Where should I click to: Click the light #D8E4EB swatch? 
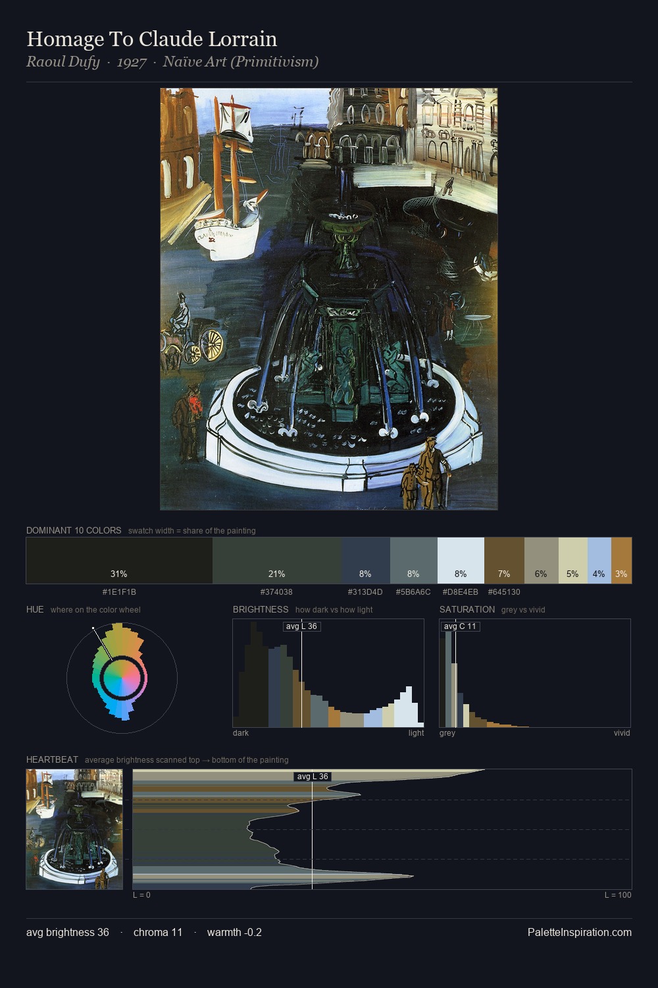[x=461, y=561]
